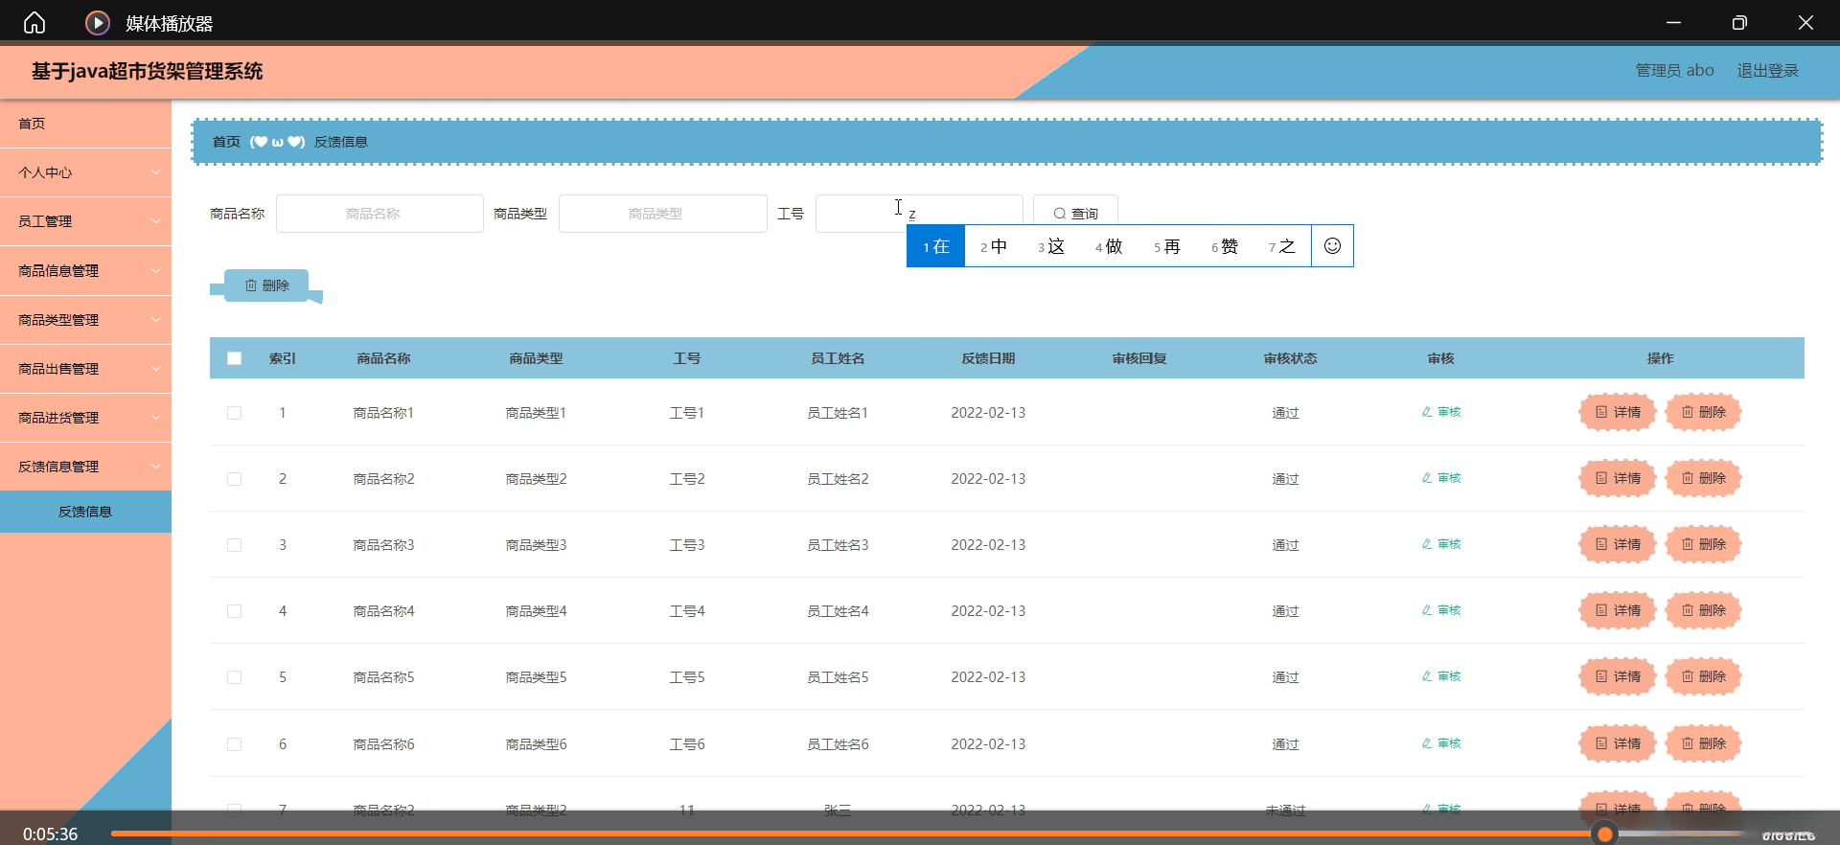Choose IME candidate 6 赞
Image resolution: width=1840 pixels, height=845 pixels.
1225,246
